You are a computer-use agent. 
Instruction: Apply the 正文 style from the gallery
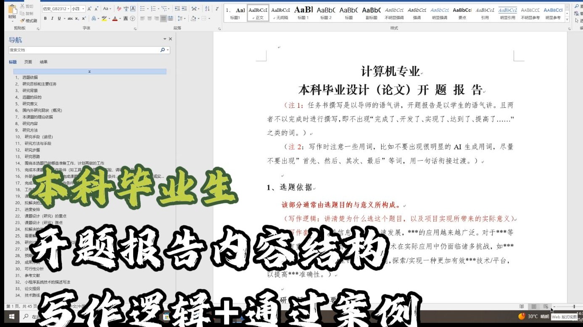pos(258,13)
